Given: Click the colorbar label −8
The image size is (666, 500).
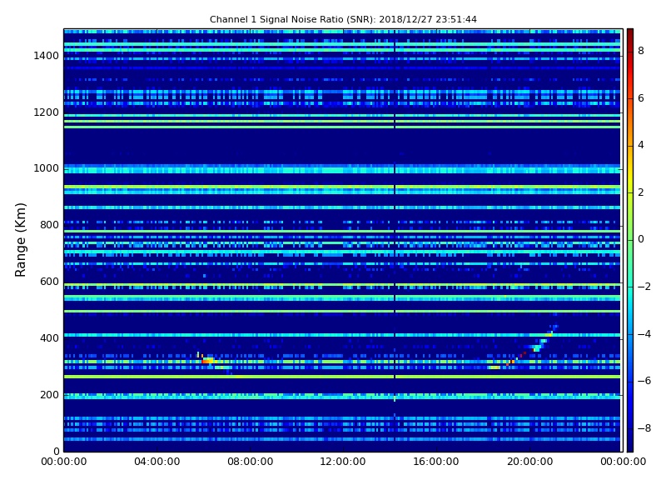Looking at the screenshot, I should (x=644, y=428).
